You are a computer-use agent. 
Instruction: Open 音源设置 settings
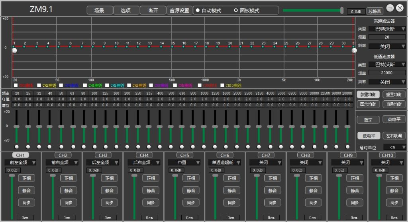tap(179, 10)
